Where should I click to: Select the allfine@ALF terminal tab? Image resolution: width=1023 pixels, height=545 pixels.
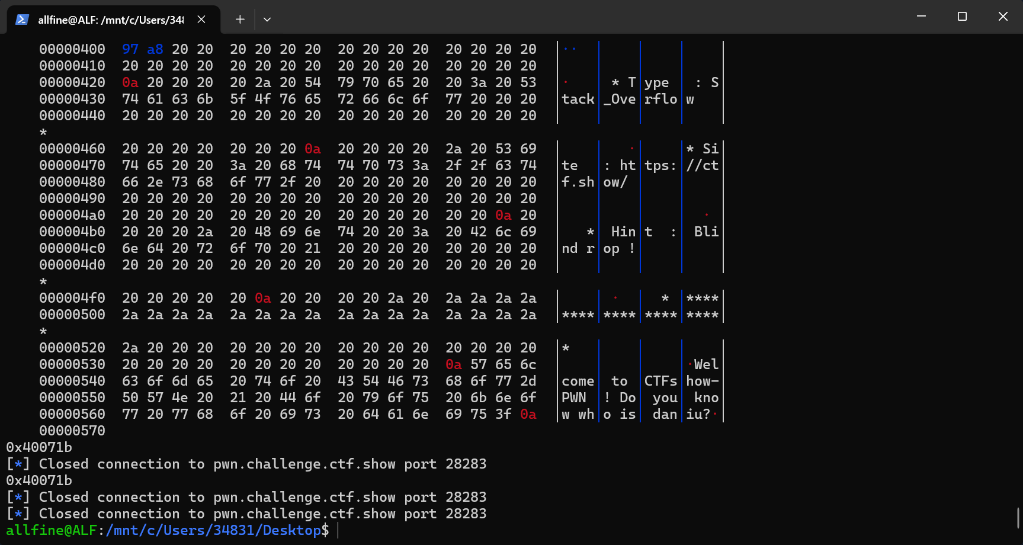[113, 20]
